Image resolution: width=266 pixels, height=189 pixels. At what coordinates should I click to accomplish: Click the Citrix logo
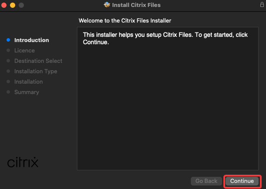tap(23, 162)
